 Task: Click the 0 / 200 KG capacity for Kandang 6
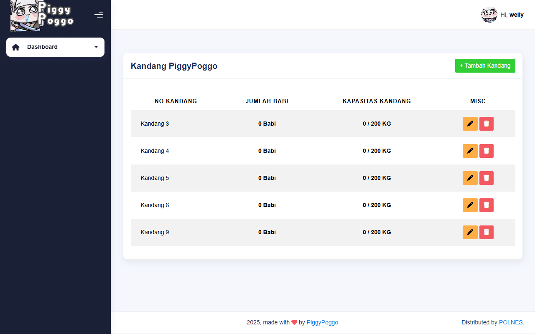[377, 205]
